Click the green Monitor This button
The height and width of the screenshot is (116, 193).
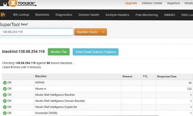point(58,52)
